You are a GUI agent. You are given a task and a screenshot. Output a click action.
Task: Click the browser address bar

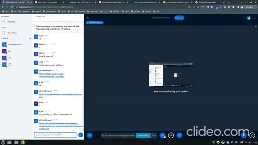click(102, 7)
